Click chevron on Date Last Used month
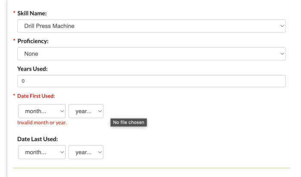This screenshot has width=301, height=177. (61, 152)
